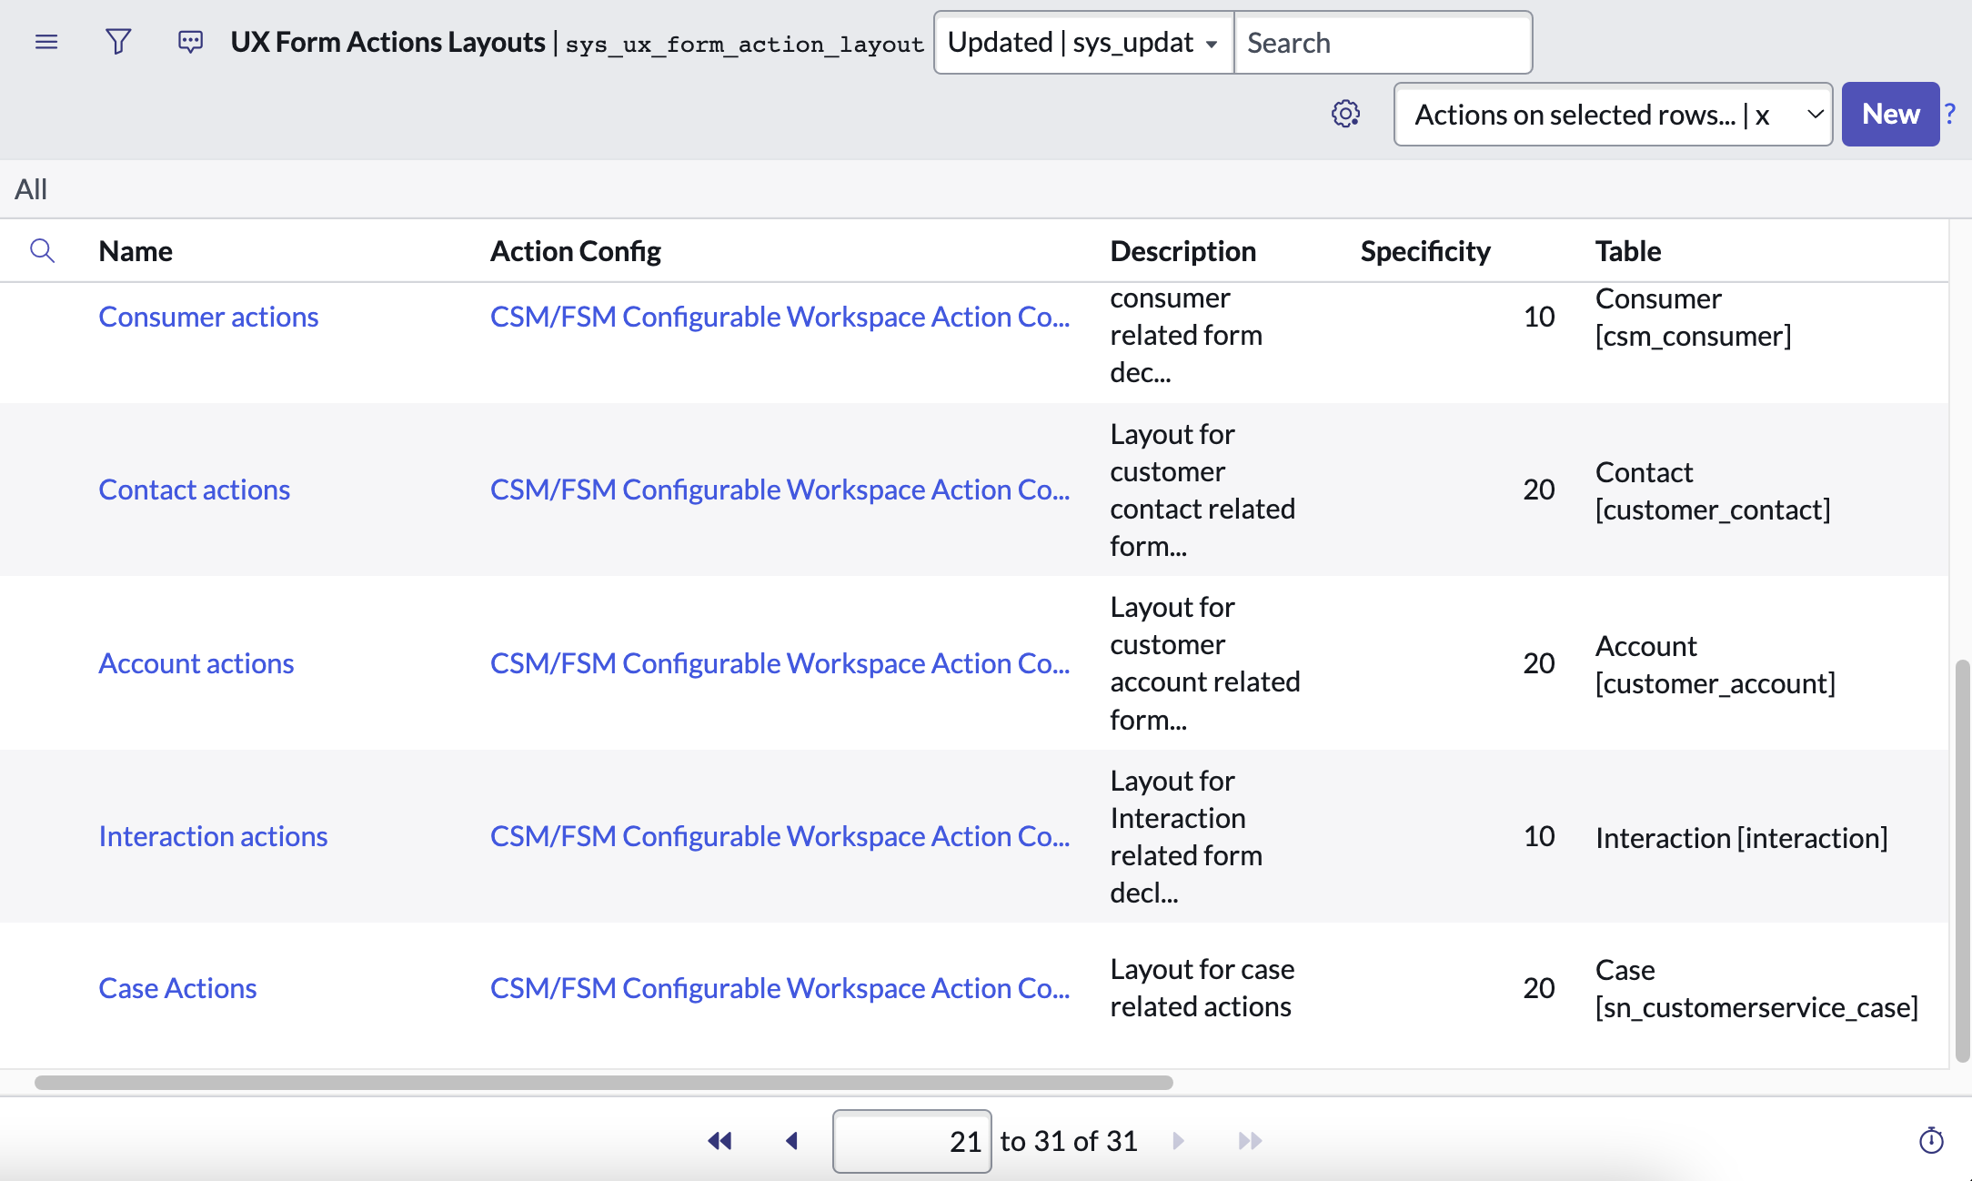Image resolution: width=1972 pixels, height=1181 pixels.
Task: Open the Case Actions record link
Action: pos(177,988)
